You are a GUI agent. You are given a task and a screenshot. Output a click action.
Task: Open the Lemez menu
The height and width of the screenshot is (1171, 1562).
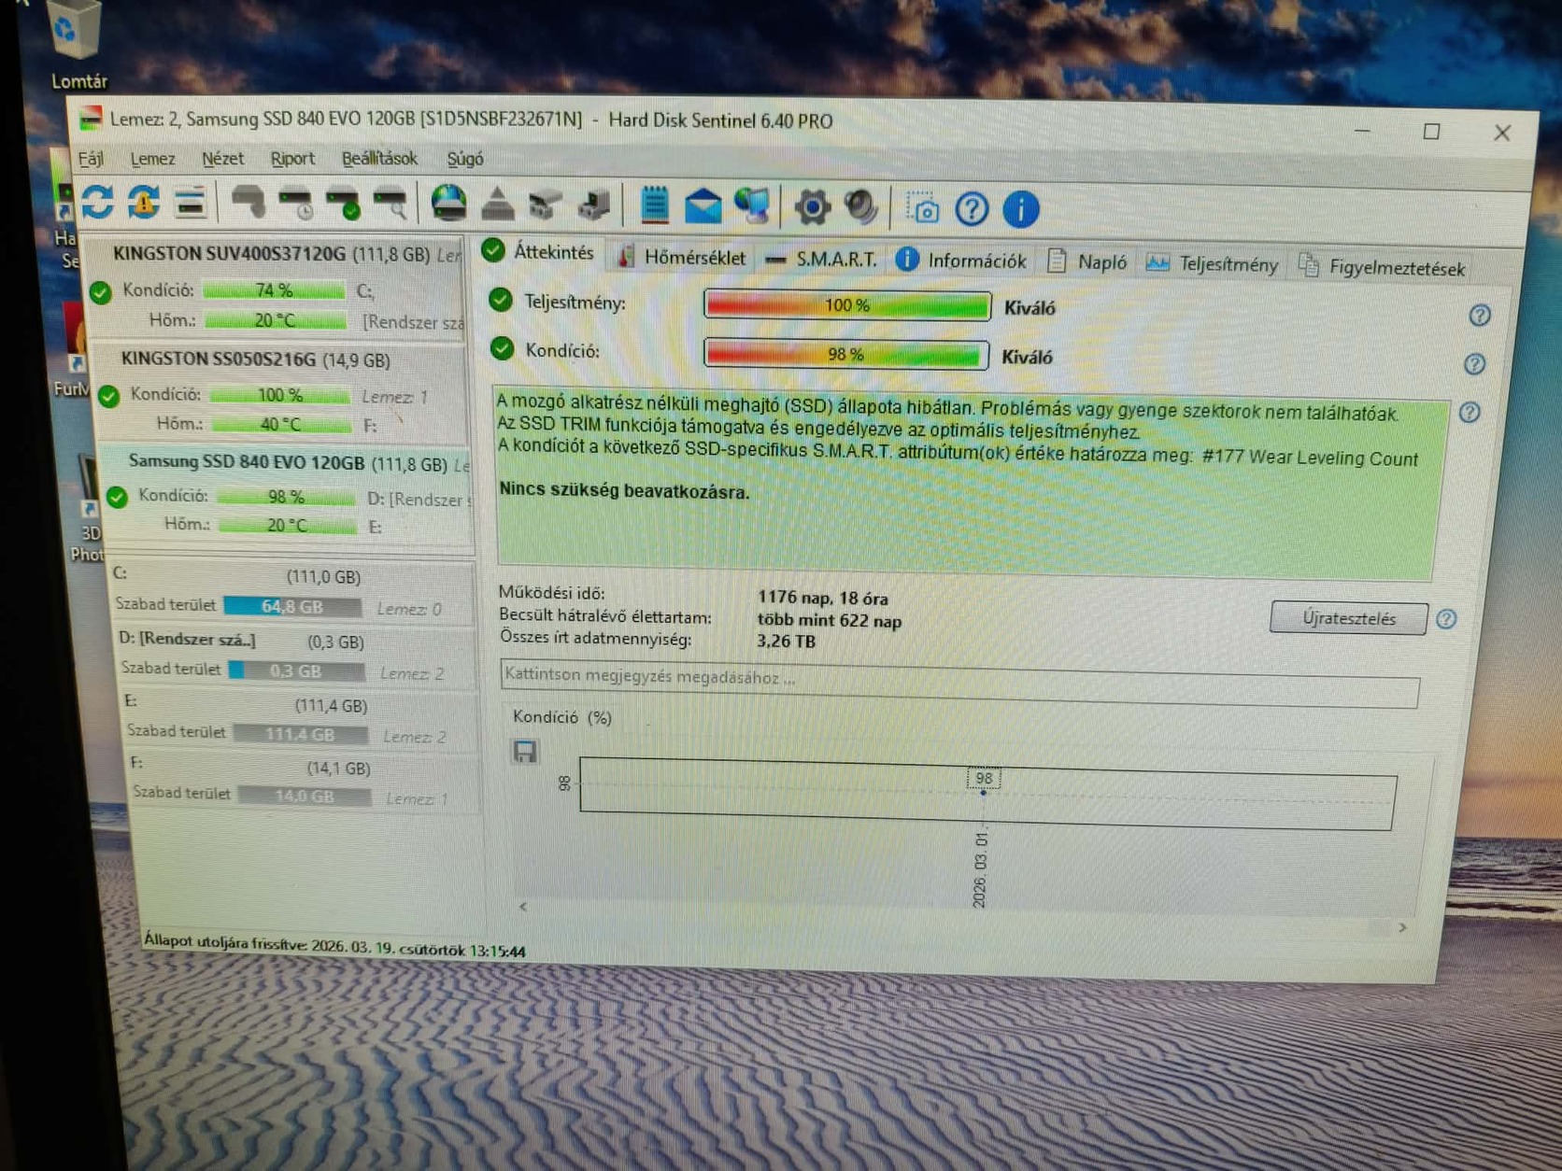point(152,159)
